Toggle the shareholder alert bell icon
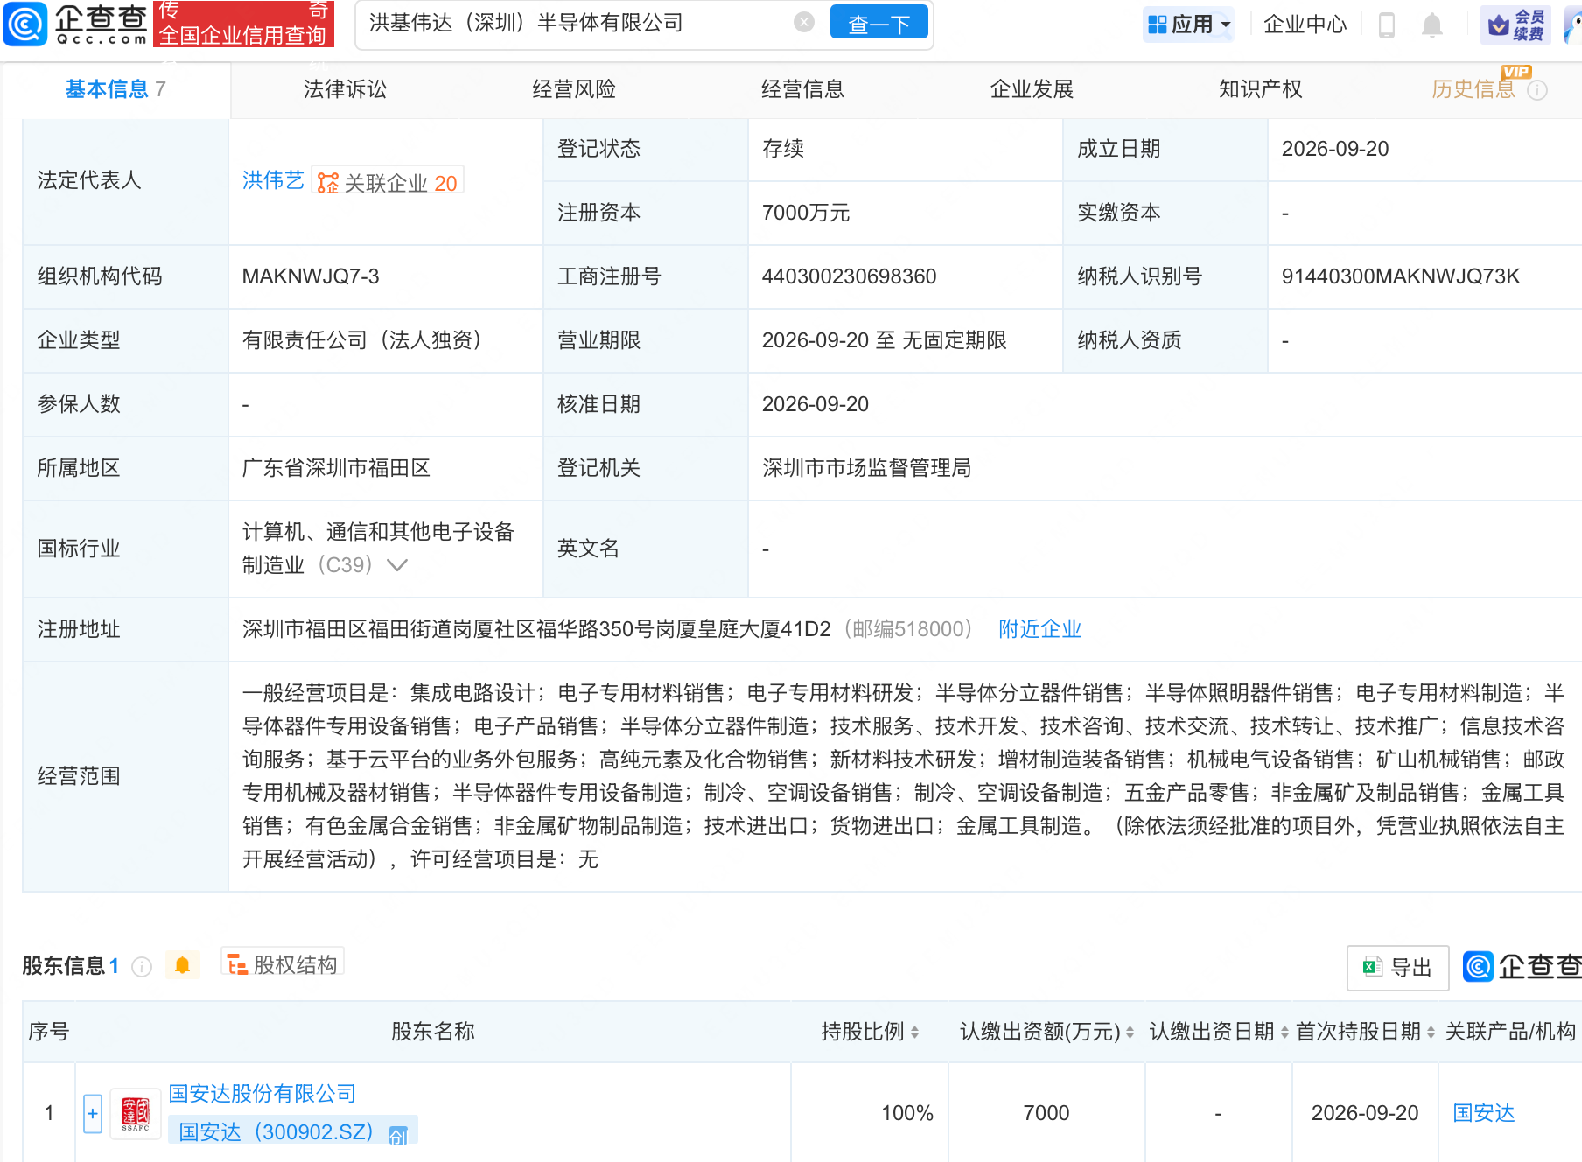 [x=182, y=965]
